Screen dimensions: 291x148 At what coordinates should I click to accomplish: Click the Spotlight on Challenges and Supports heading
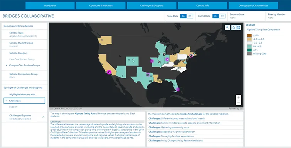click(x=23, y=87)
